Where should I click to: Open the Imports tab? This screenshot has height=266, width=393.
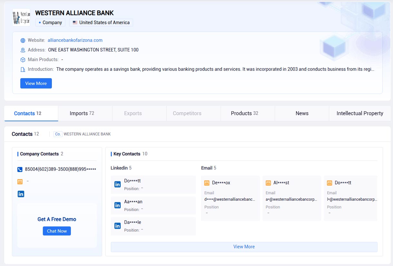(85, 113)
